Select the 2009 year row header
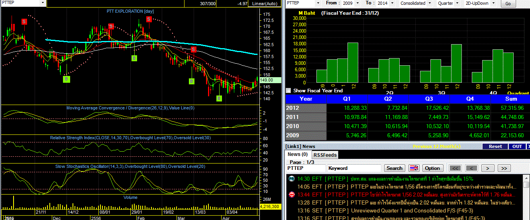Viewport: 530px width, 220px height. 306,136
